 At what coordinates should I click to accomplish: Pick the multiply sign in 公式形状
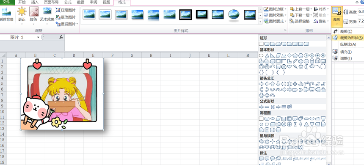click(x=273, y=107)
